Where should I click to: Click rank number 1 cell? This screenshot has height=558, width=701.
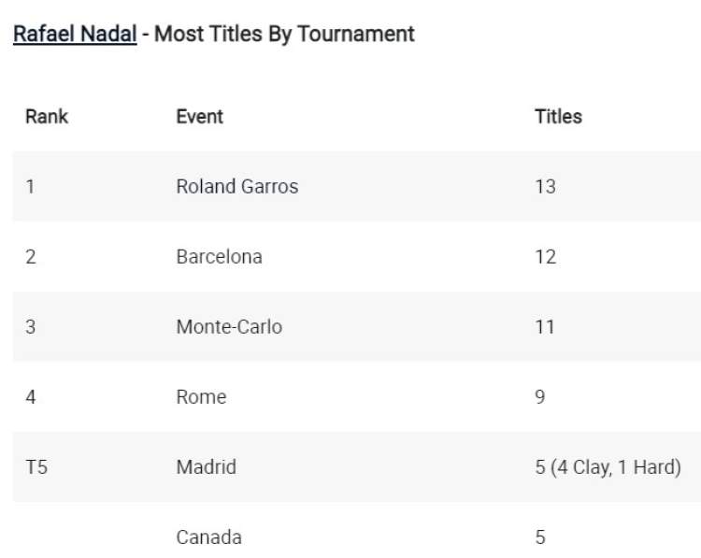point(30,187)
